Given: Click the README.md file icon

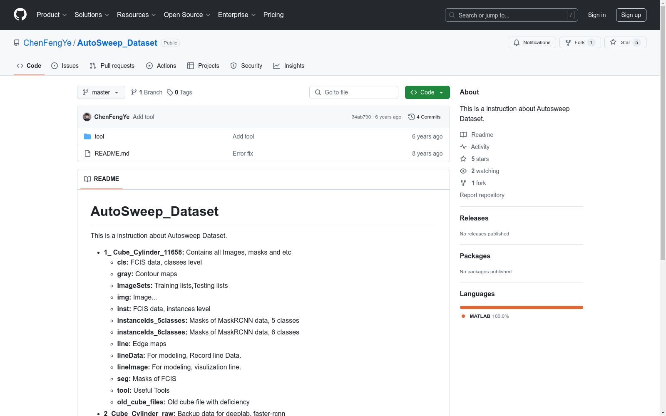Looking at the screenshot, I should [87, 154].
